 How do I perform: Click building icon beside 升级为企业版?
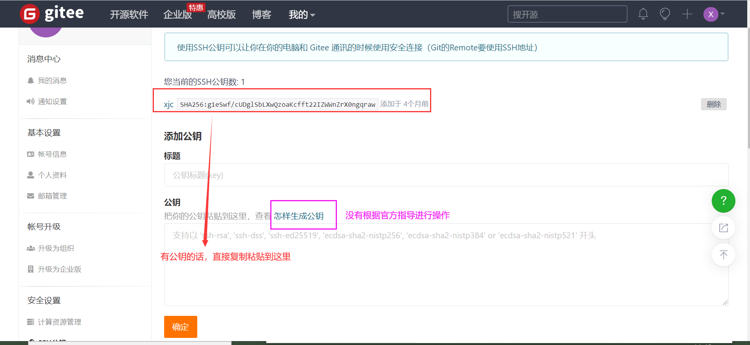click(x=30, y=269)
